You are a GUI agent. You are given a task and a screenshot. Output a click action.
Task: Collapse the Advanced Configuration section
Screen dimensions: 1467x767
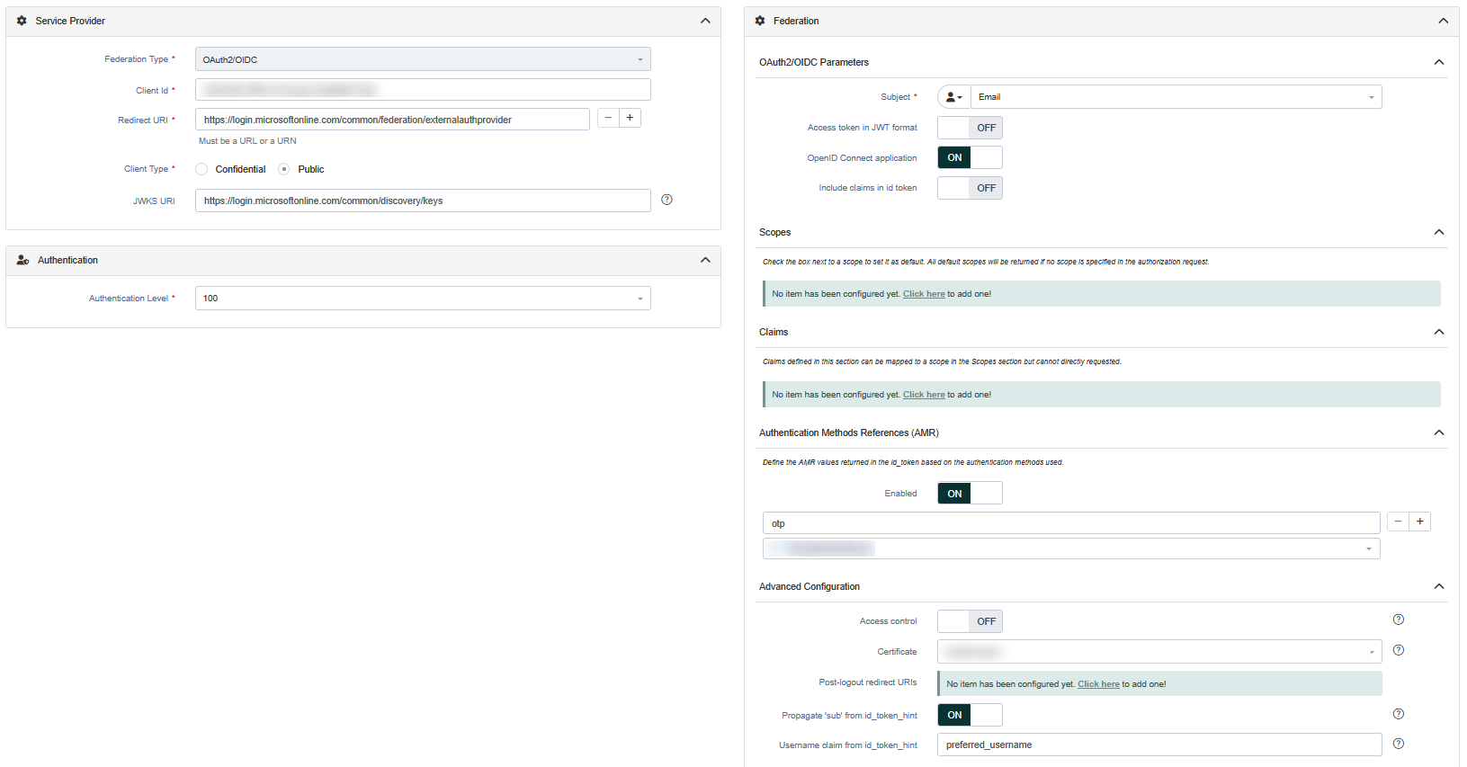1439,586
